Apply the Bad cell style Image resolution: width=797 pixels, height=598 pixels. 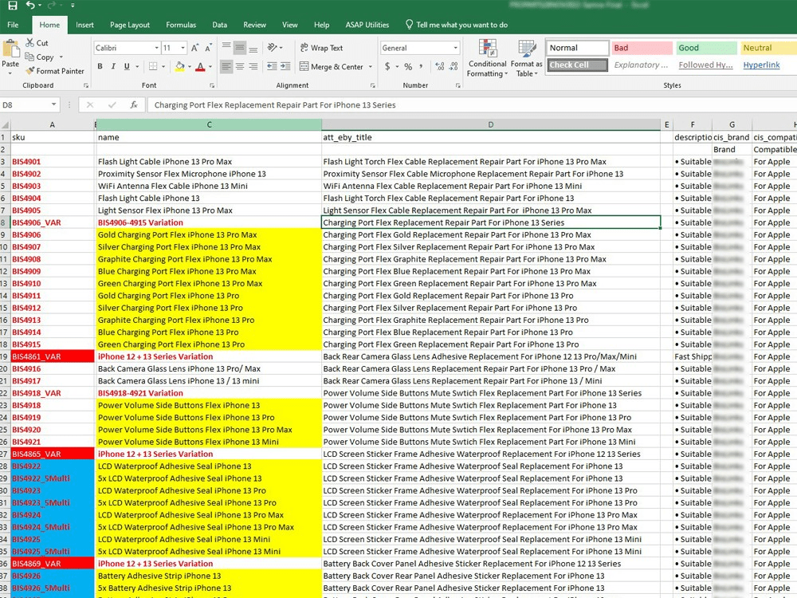tap(642, 48)
